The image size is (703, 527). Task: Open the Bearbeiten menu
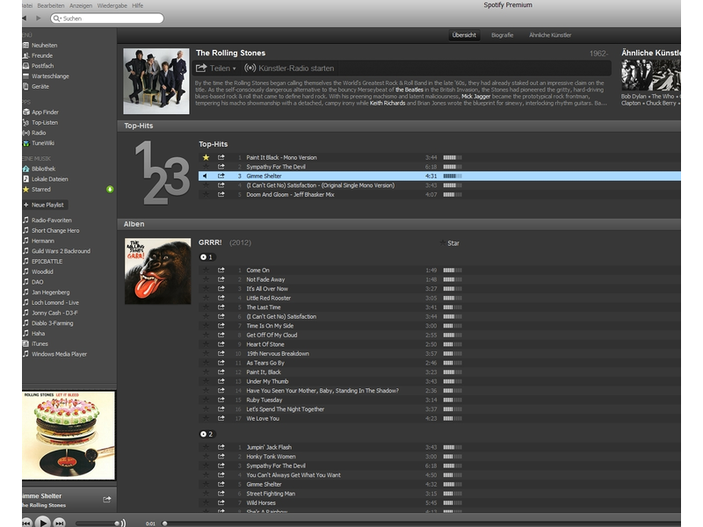[x=51, y=5]
